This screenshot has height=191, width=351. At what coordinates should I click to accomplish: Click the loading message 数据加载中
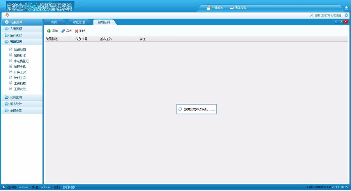click(x=197, y=109)
